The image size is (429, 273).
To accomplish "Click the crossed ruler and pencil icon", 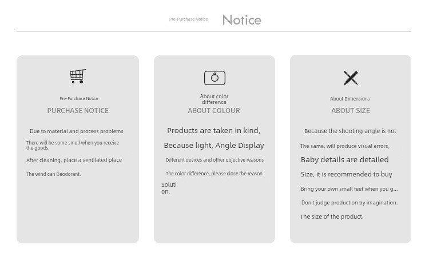I will click(x=351, y=78).
